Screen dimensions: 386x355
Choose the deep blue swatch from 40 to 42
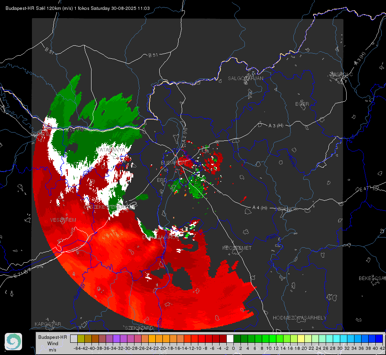(x=379, y=338)
